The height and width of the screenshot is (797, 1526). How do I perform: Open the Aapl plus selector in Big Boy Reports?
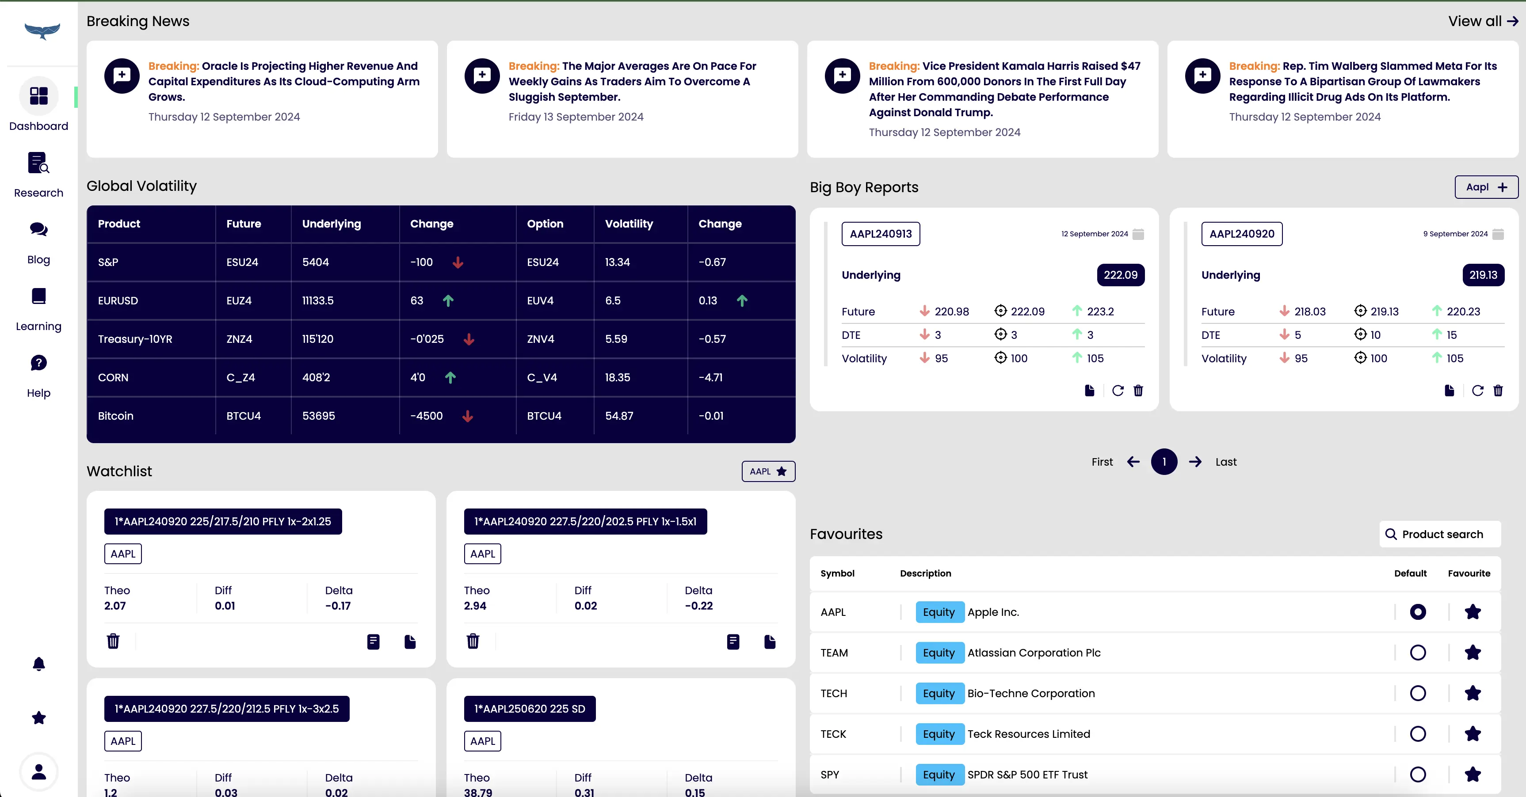click(1486, 187)
